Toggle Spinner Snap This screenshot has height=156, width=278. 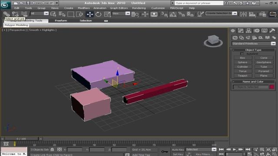pyautogui.click(x=190, y=14)
